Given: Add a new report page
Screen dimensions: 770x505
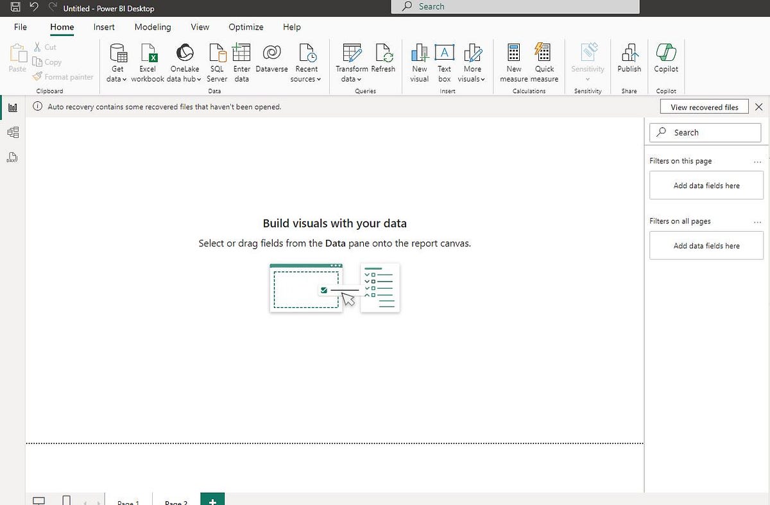Looking at the screenshot, I should (x=212, y=500).
